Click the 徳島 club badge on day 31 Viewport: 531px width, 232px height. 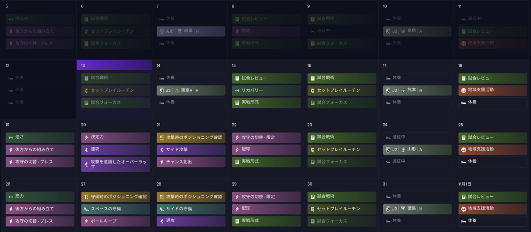pos(403,209)
